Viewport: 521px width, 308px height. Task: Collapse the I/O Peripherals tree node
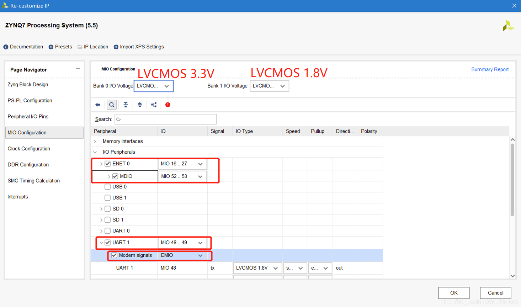tap(95, 152)
